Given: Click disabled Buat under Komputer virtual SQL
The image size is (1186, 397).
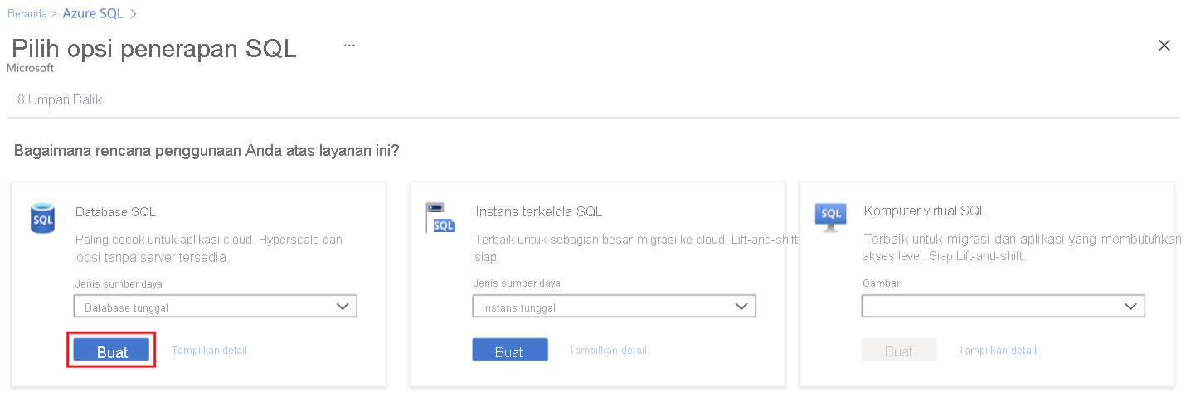Looking at the screenshot, I should 899,350.
